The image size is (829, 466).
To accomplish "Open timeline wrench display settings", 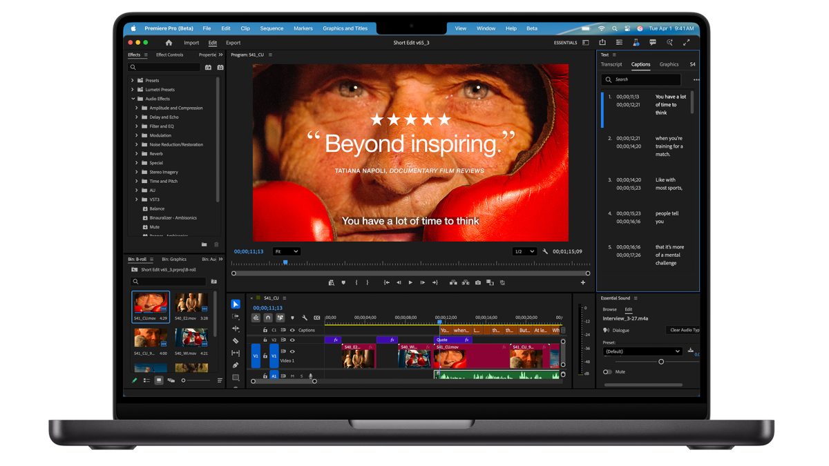I will click(305, 318).
